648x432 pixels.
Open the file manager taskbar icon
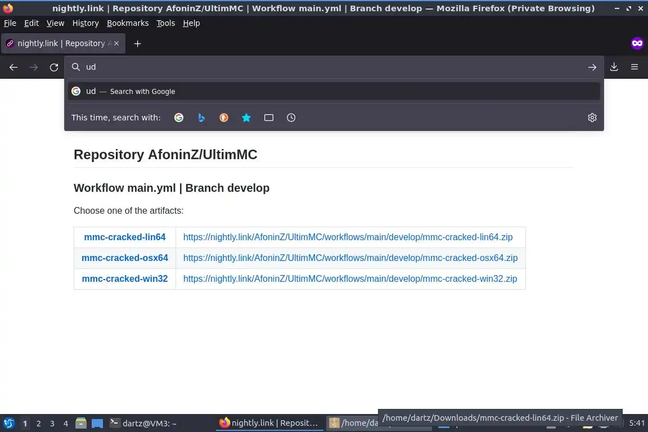tap(81, 424)
